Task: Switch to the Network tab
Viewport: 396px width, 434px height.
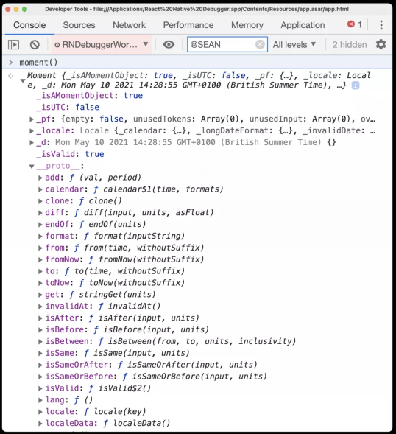Action: [x=129, y=25]
